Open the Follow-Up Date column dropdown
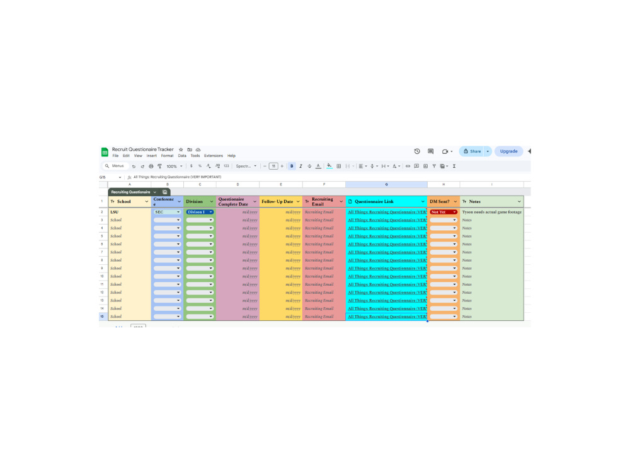630x473 pixels. tap(298, 202)
